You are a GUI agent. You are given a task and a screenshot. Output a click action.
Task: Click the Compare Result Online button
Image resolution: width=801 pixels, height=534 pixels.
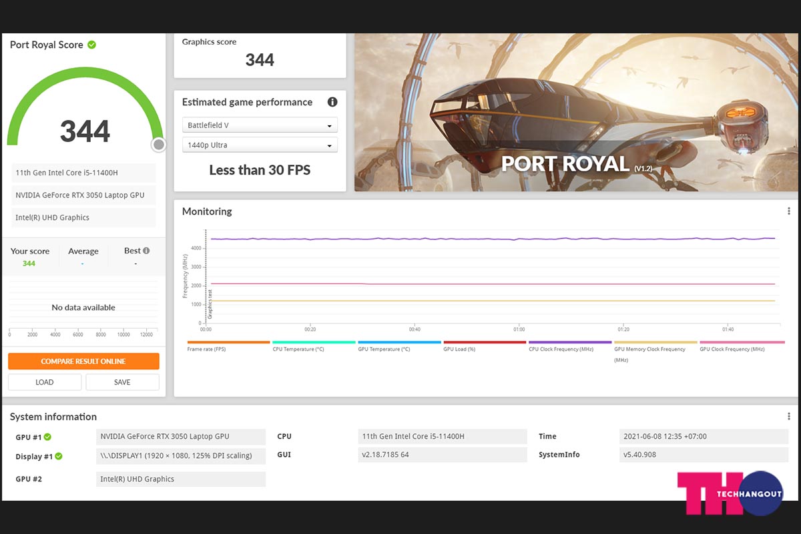point(83,361)
